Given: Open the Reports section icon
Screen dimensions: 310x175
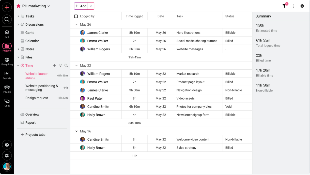Looking at the screenshot, I should pos(7,75).
